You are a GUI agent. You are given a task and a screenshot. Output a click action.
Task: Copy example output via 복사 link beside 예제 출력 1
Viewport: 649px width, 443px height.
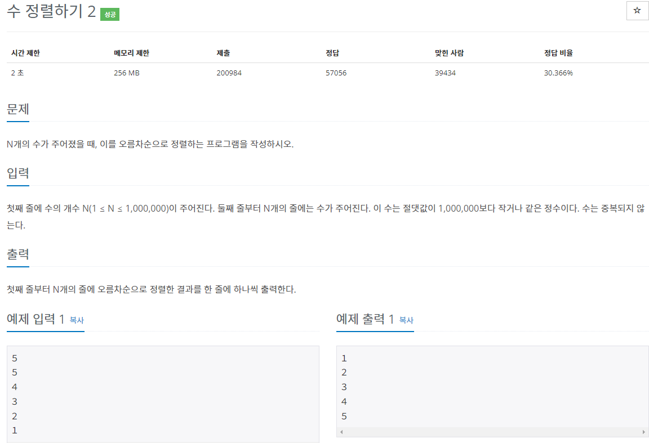[x=406, y=320]
